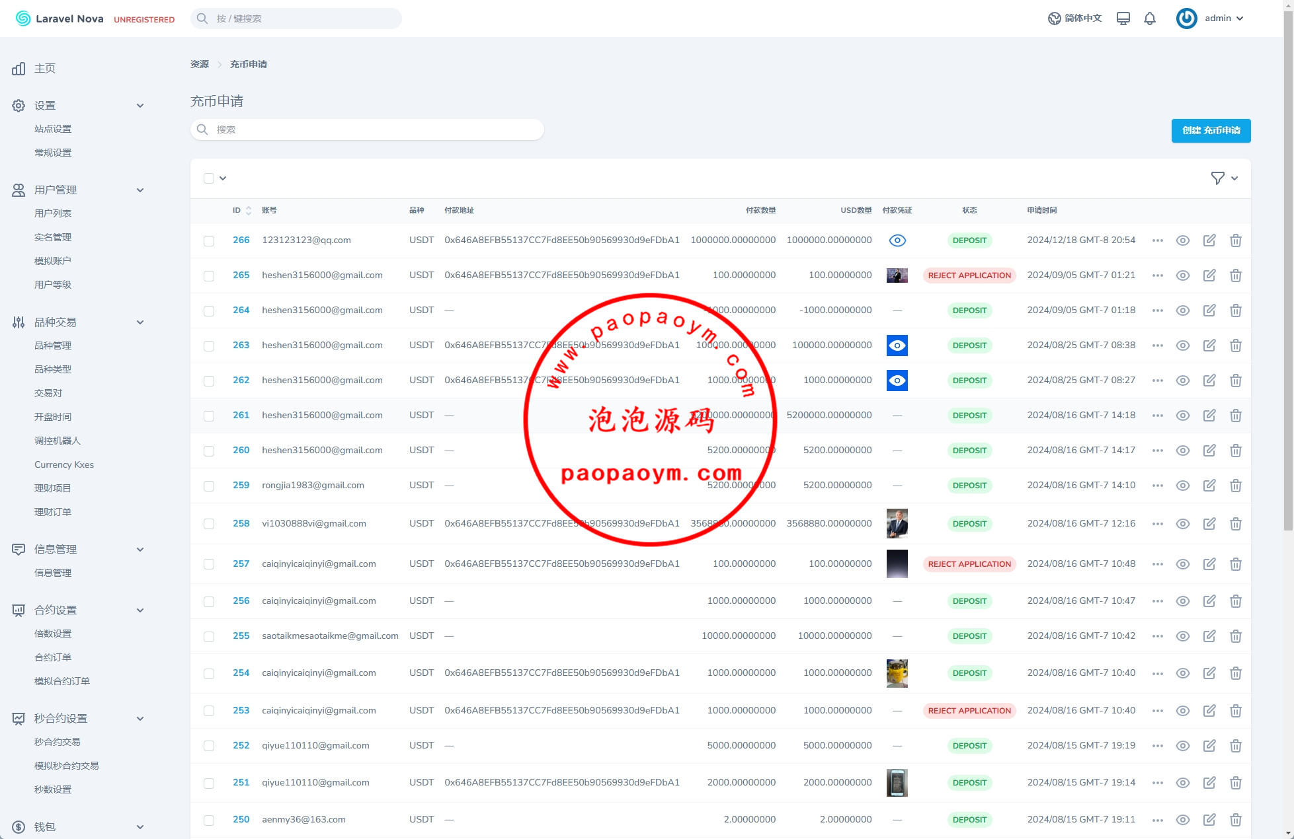View row 250 using eye icon

tap(1183, 820)
